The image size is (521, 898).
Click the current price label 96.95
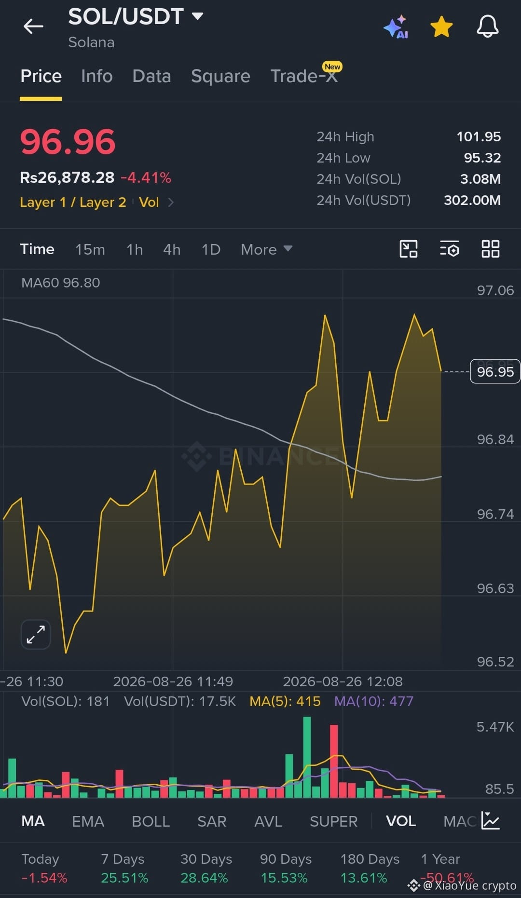pyautogui.click(x=495, y=371)
